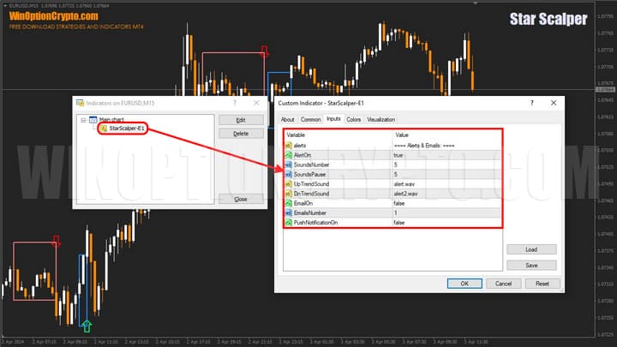Click the AlertOn variable name
Image resolution: width=617 pixels, height=347 pixels.
click(x=303, y=155)
